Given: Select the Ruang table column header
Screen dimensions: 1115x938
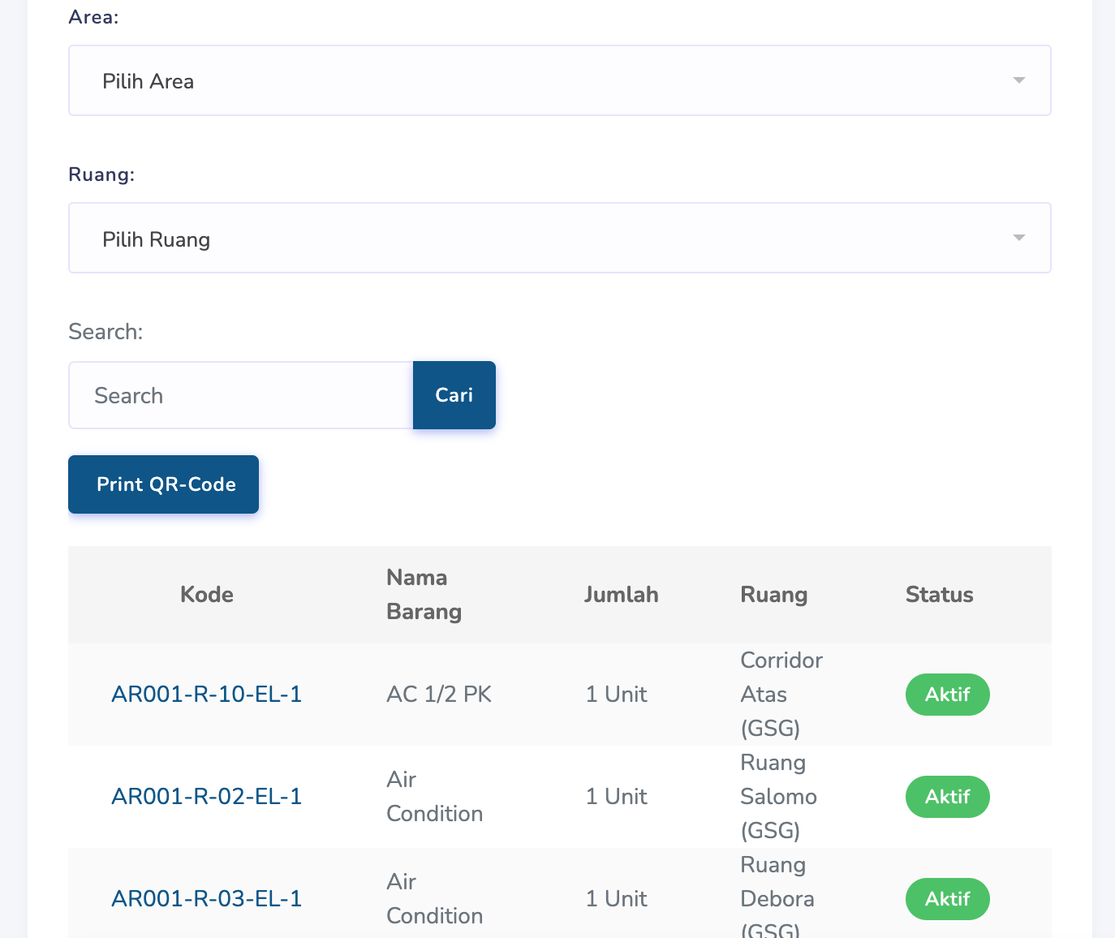Looking at the screenshot, I should 773,595.
